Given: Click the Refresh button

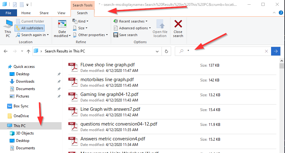Looking at the screenshot, I should coord(166,51).
